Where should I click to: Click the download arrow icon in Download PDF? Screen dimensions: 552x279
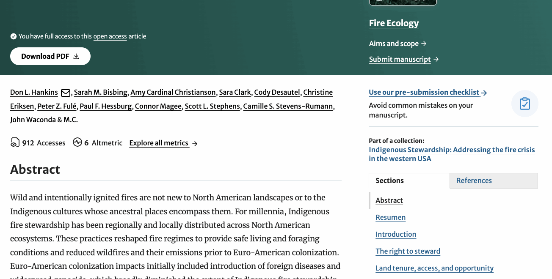[76, 56]
